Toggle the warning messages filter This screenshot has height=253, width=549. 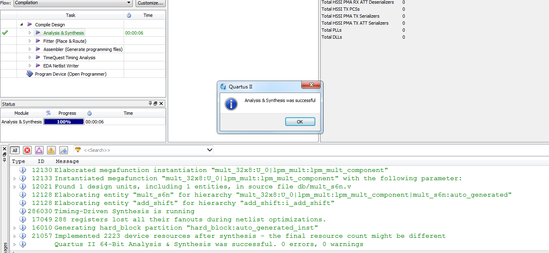[51, 150]
